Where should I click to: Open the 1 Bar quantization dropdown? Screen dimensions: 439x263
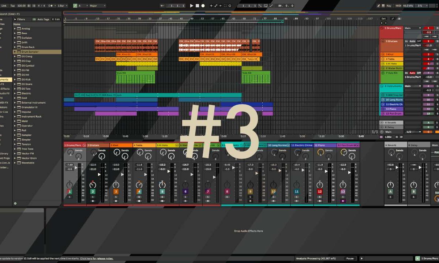63,6
